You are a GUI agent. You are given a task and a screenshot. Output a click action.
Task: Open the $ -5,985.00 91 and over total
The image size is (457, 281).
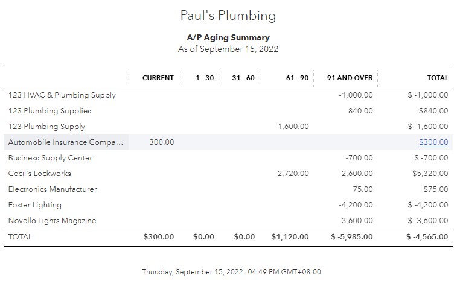click(352, 237)
